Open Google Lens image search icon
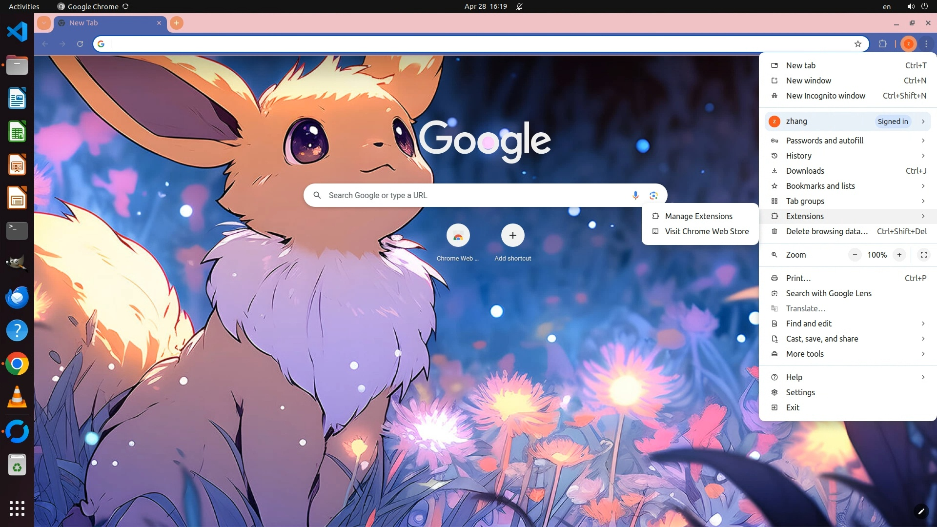This screenshot has height=527, width=937. tap(653, 195)
